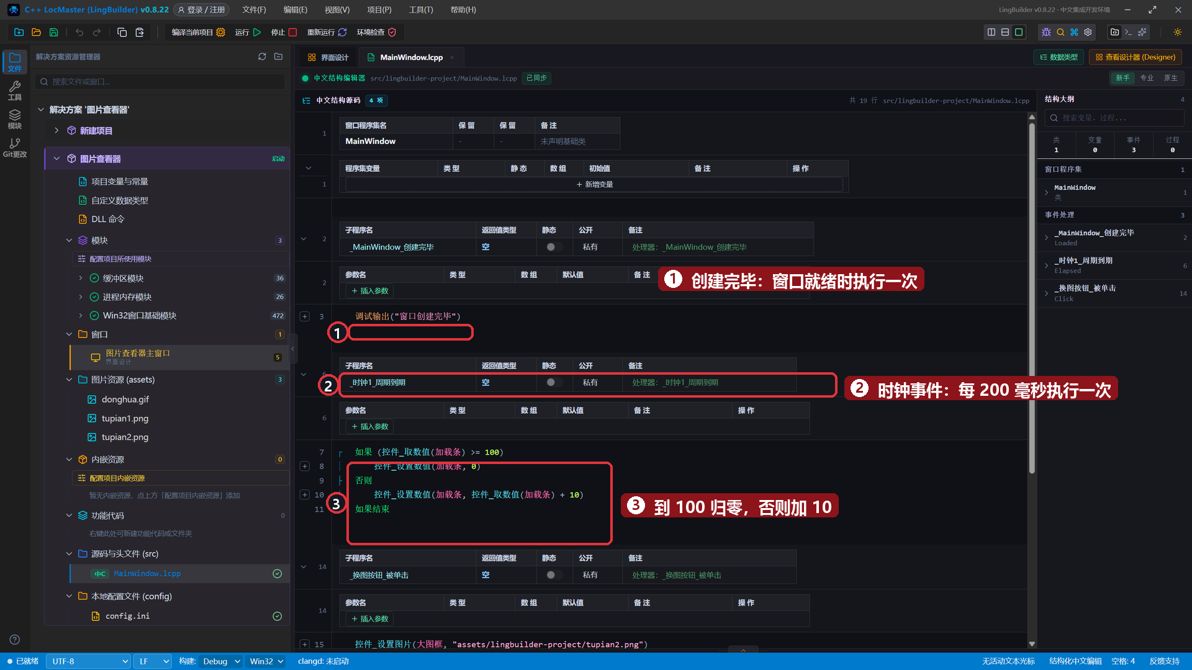Viewport: 1192px width, 670px height.
Task: Toggle static switch for _时钟1_周期到期
Action: pyautogui.click(x=552, y=382)
